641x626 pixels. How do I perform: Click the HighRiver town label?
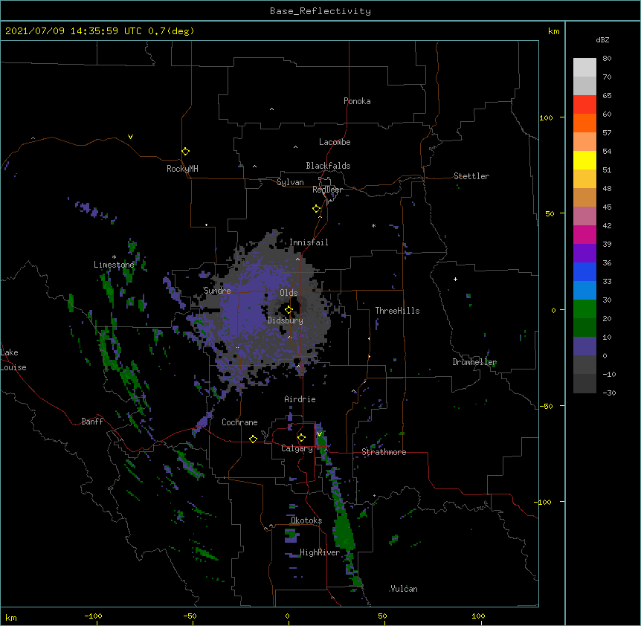pyautogui.click(x=320, y=552)
